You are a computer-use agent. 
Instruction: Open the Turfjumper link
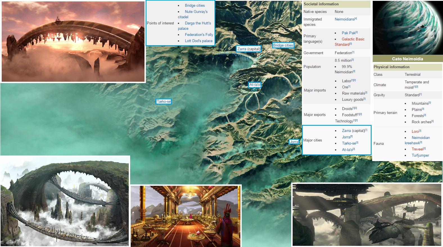pyautogui.click(x=420, y=155)
